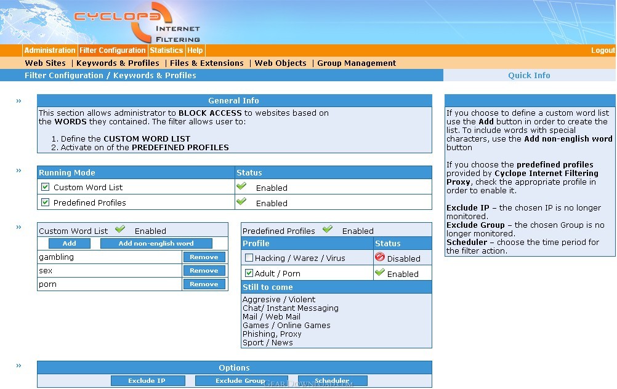Click Add non-english word button
This screenshot has width=617, height=389.
[x=156, y=244]
